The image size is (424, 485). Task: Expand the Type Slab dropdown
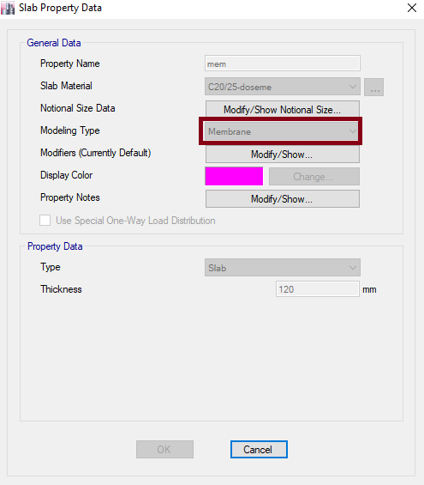coord(283,268)
